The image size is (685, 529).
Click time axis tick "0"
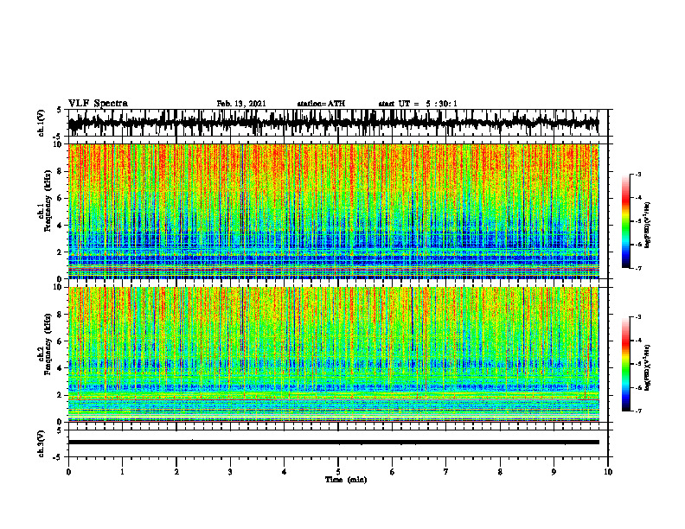pyautogui.click(x=68, y=472)
